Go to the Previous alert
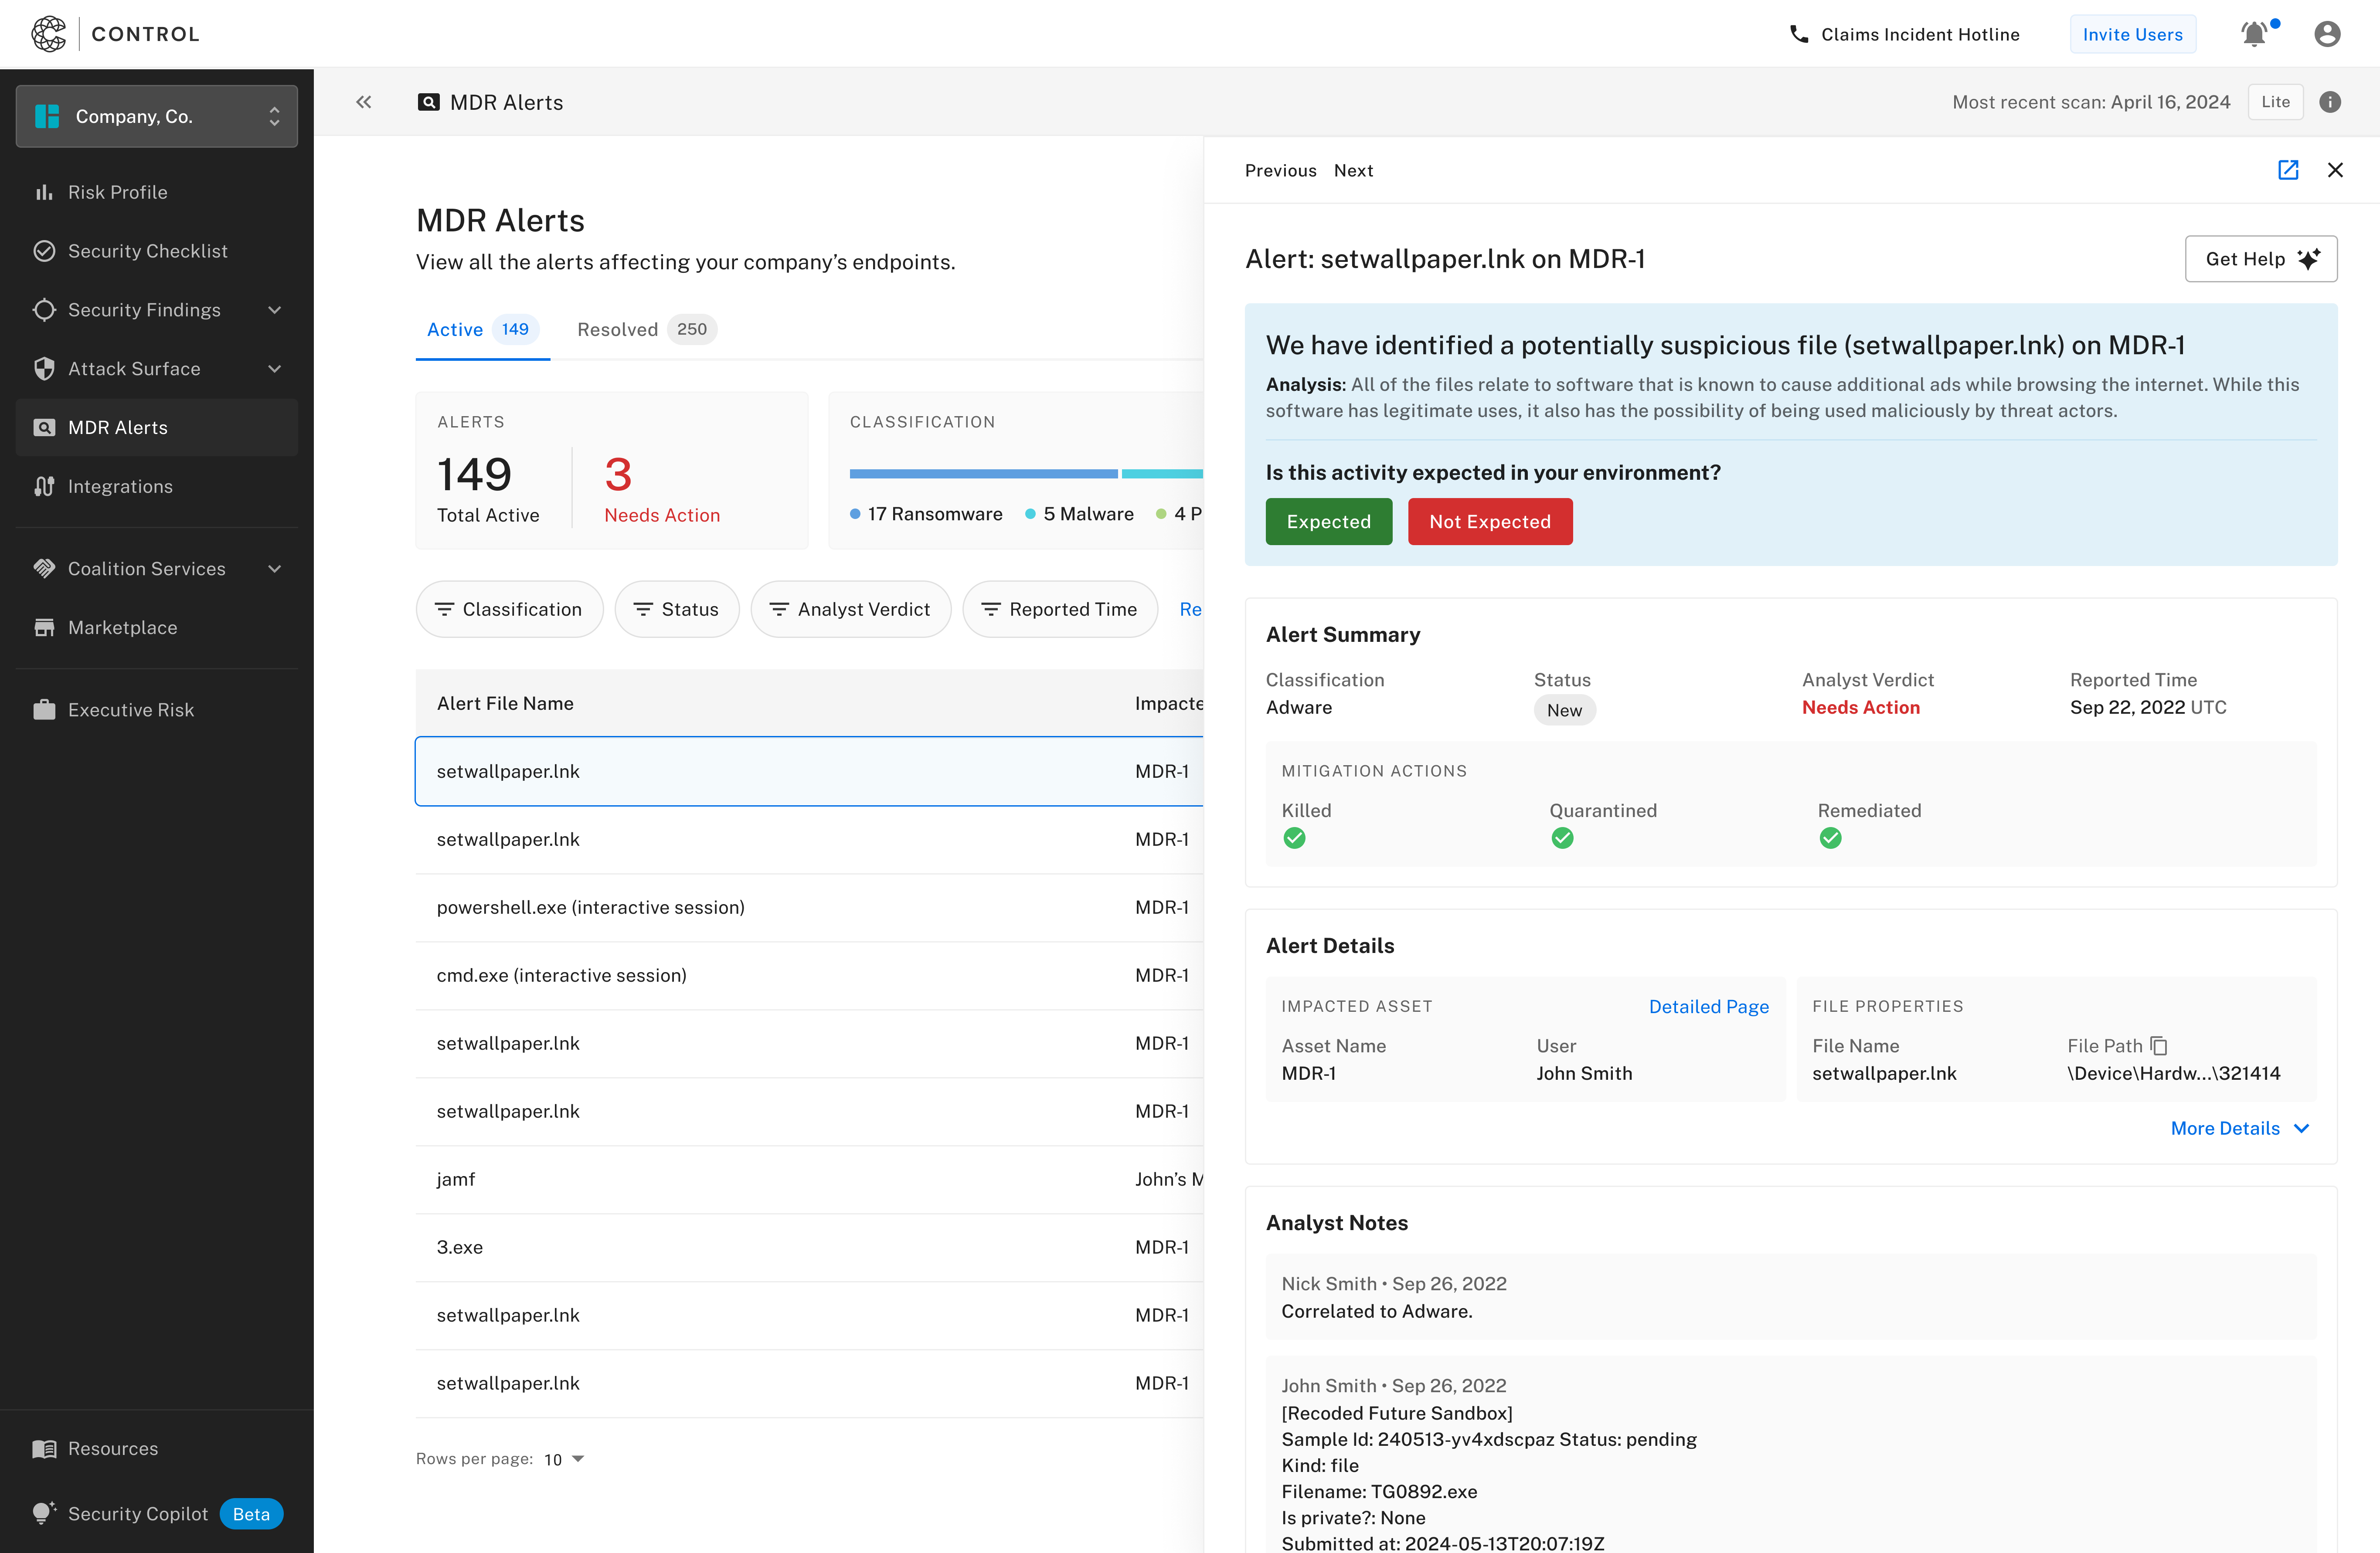 click(1281, 171)
